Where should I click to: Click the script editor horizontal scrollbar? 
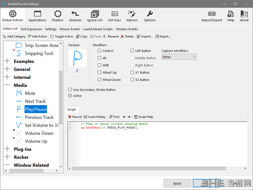pyautogui.click(x=149, y=169)
